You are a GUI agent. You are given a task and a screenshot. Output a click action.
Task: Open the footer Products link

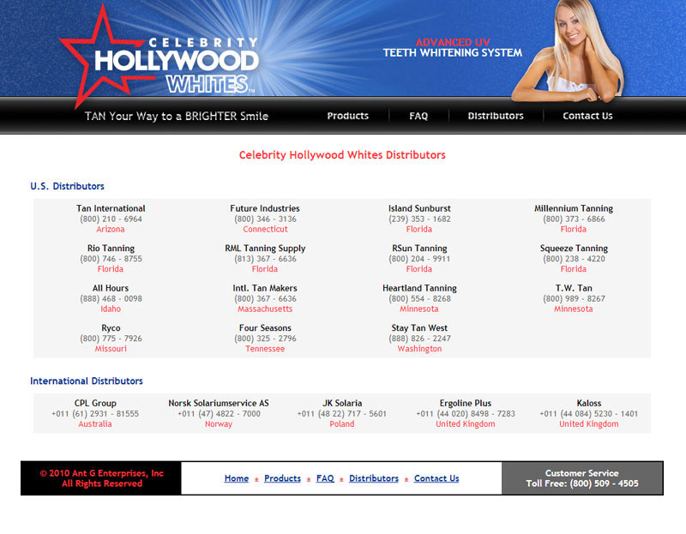click(x=282, y=478)
